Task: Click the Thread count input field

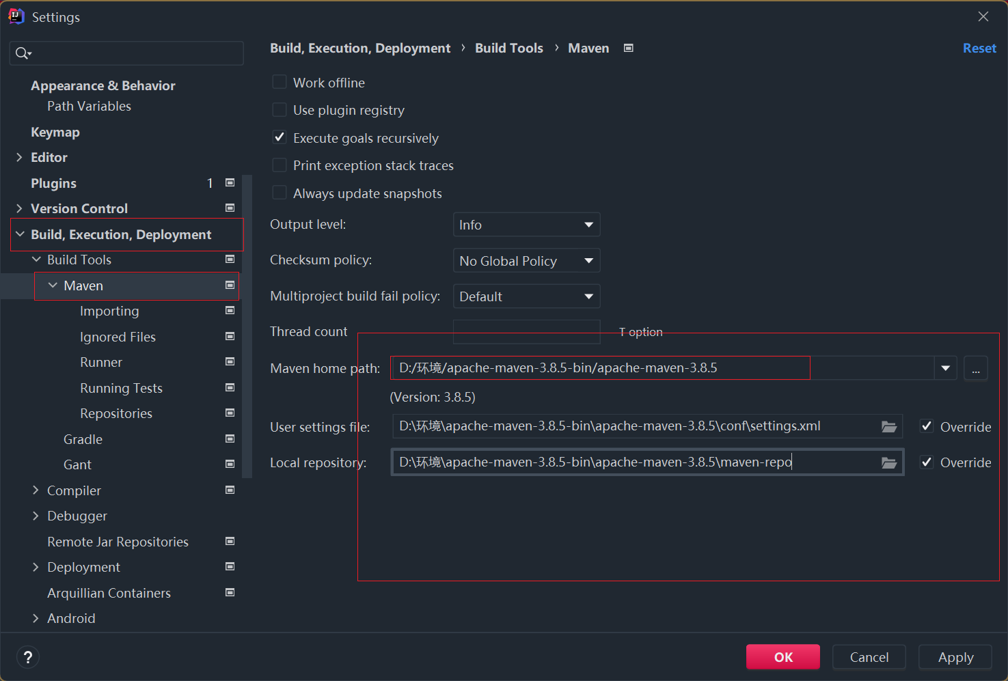Action: 527,332
